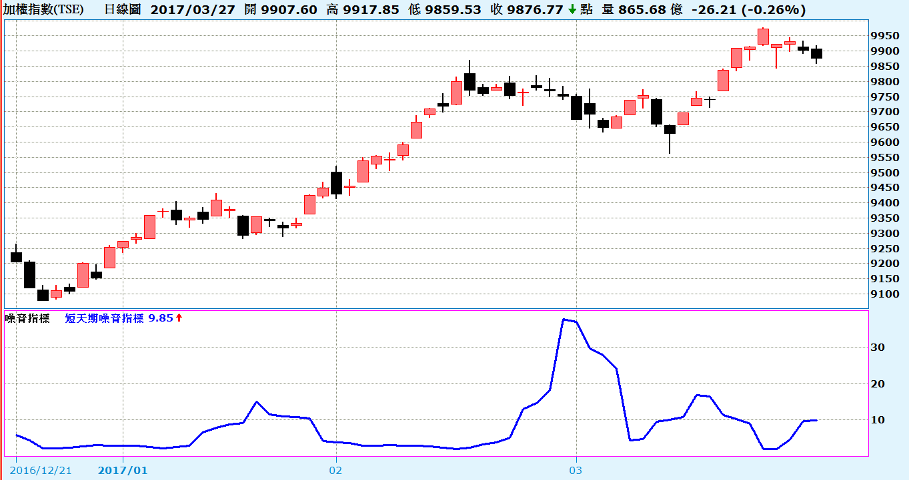Click the 2016/12/21 date on time axis
Screen dimensions: 909x480
click(41, 470)
